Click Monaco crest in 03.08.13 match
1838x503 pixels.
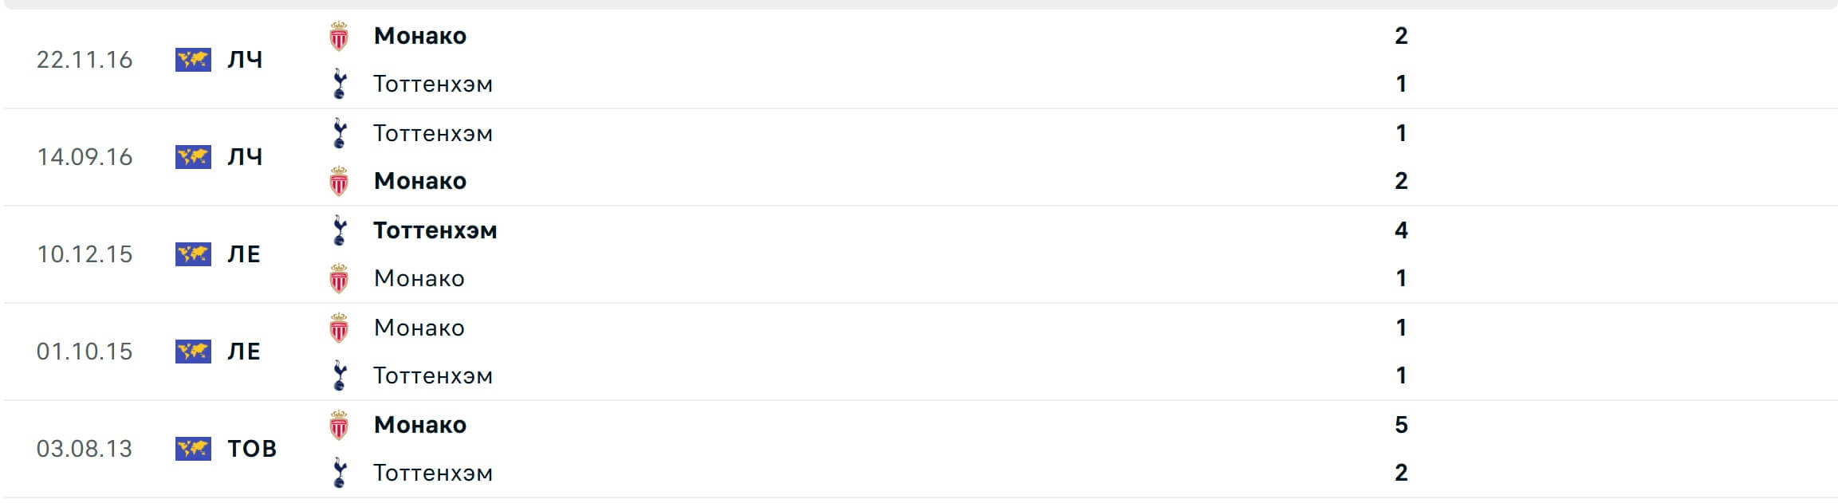(x=339, y=425)
